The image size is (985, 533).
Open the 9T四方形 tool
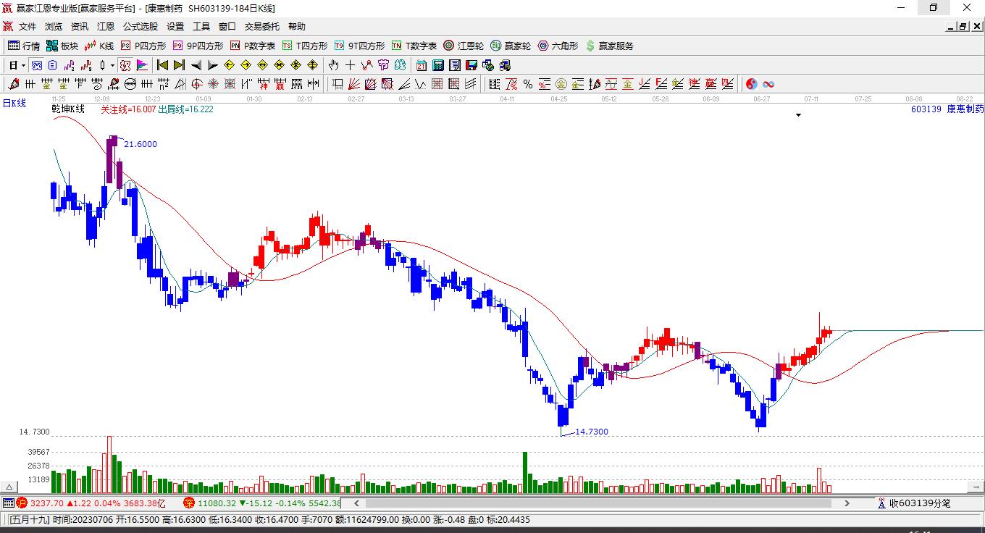359,46
